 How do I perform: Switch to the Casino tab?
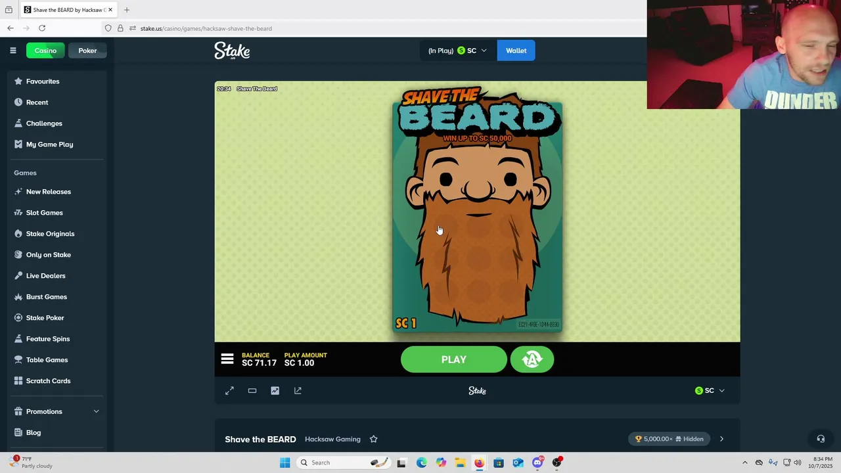[x=45, y=51]
